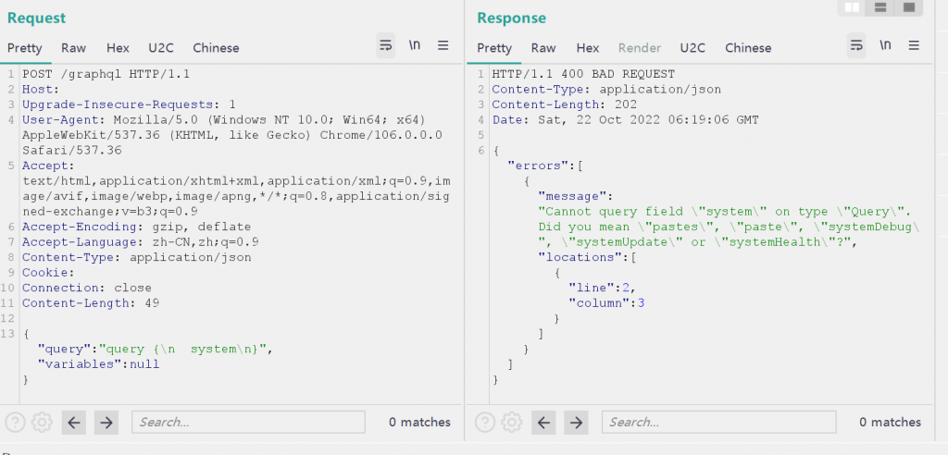Screen dimensions: 948x455
Task: Go to previous match in Request panel
Action: [75, 423]
